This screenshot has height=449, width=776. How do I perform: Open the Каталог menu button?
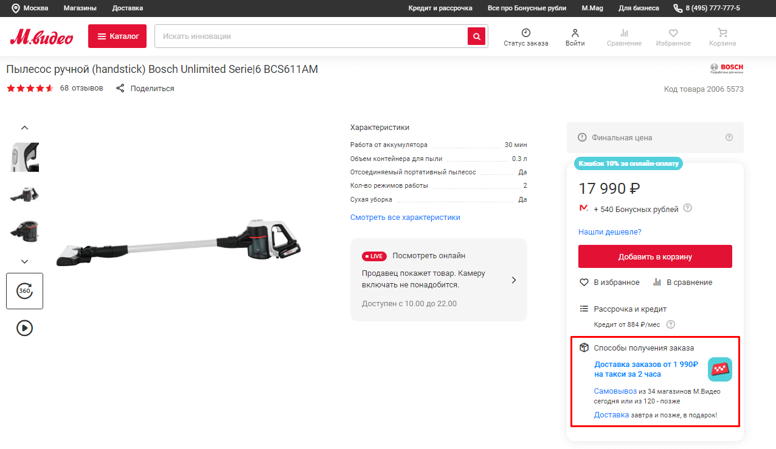(x=117, y=36)
